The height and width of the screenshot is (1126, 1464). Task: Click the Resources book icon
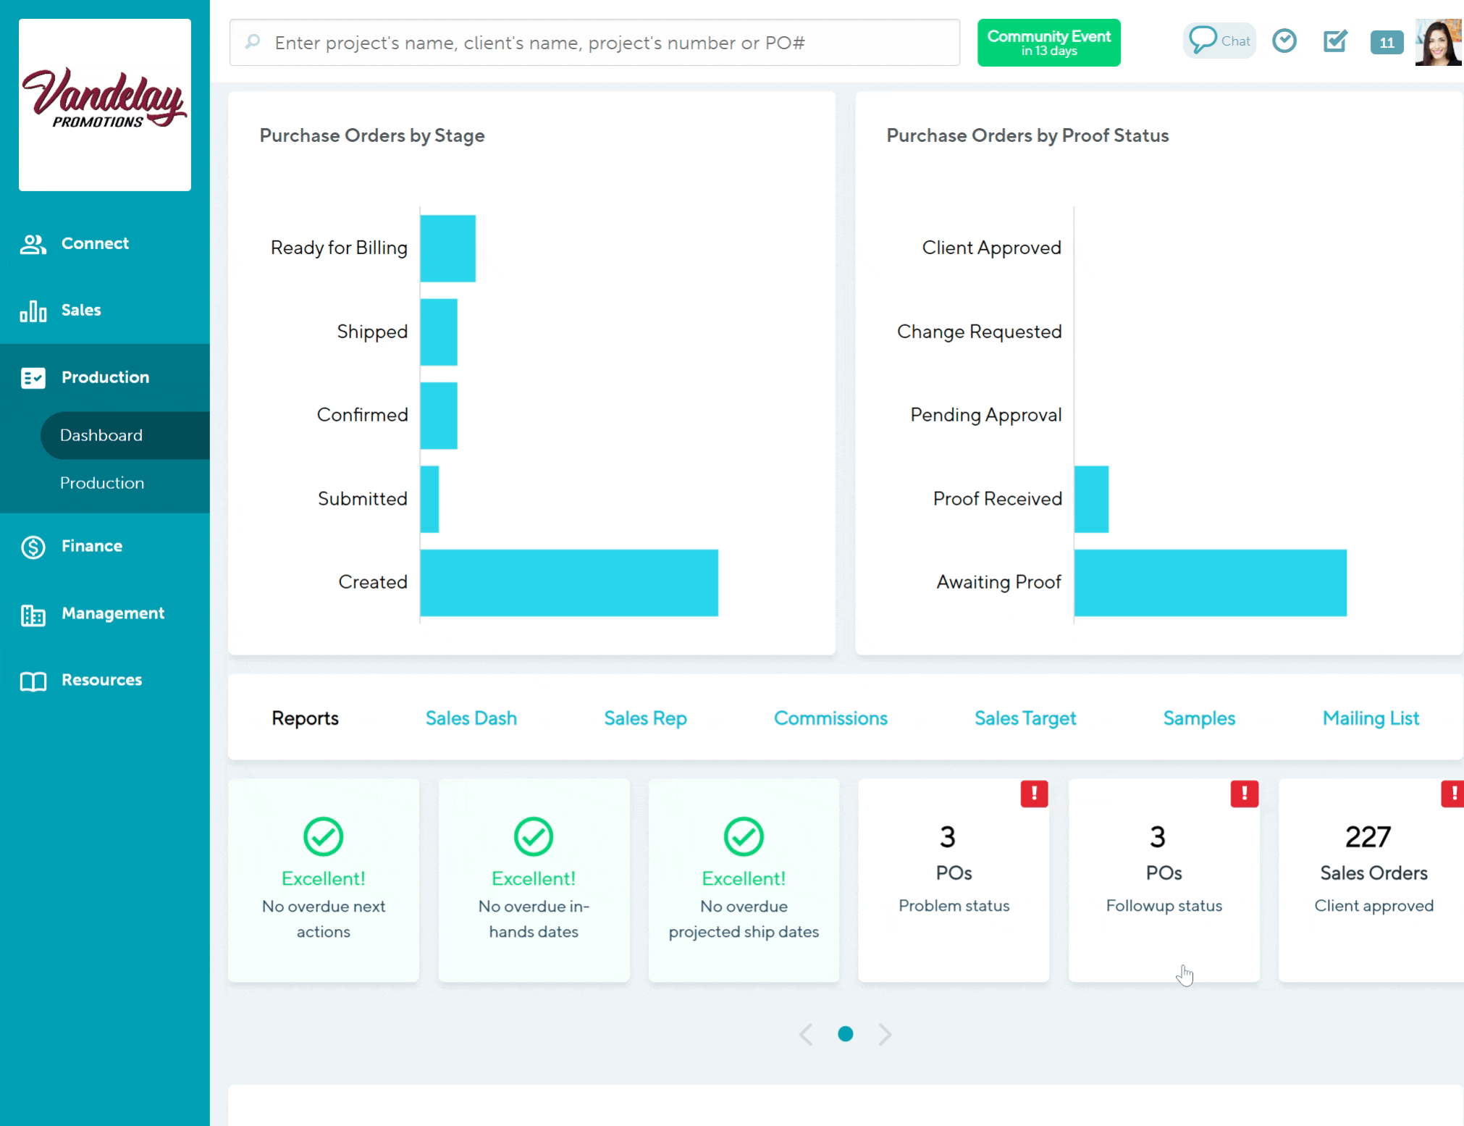33,681
